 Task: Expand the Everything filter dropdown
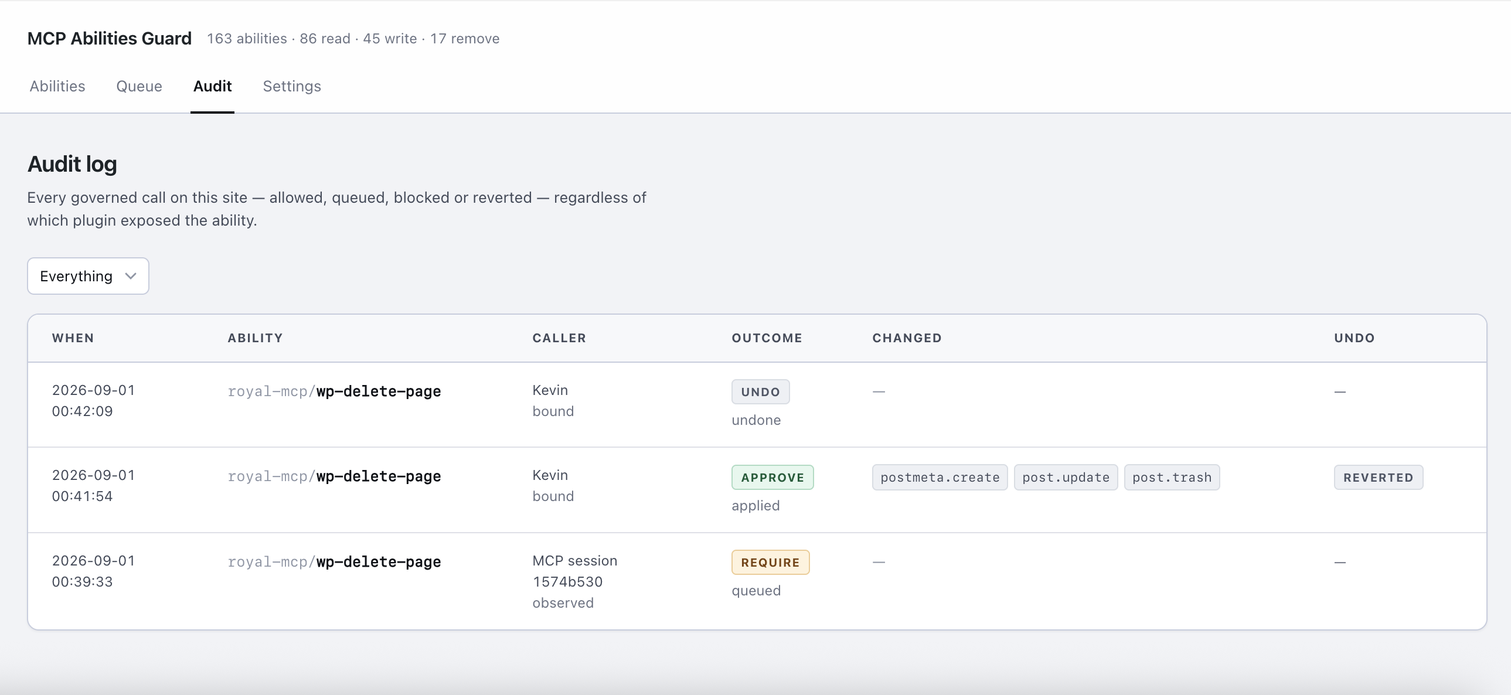[88, 276]
